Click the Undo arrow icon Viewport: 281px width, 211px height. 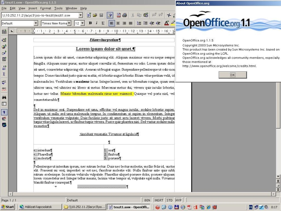click(x=154, y=15)
